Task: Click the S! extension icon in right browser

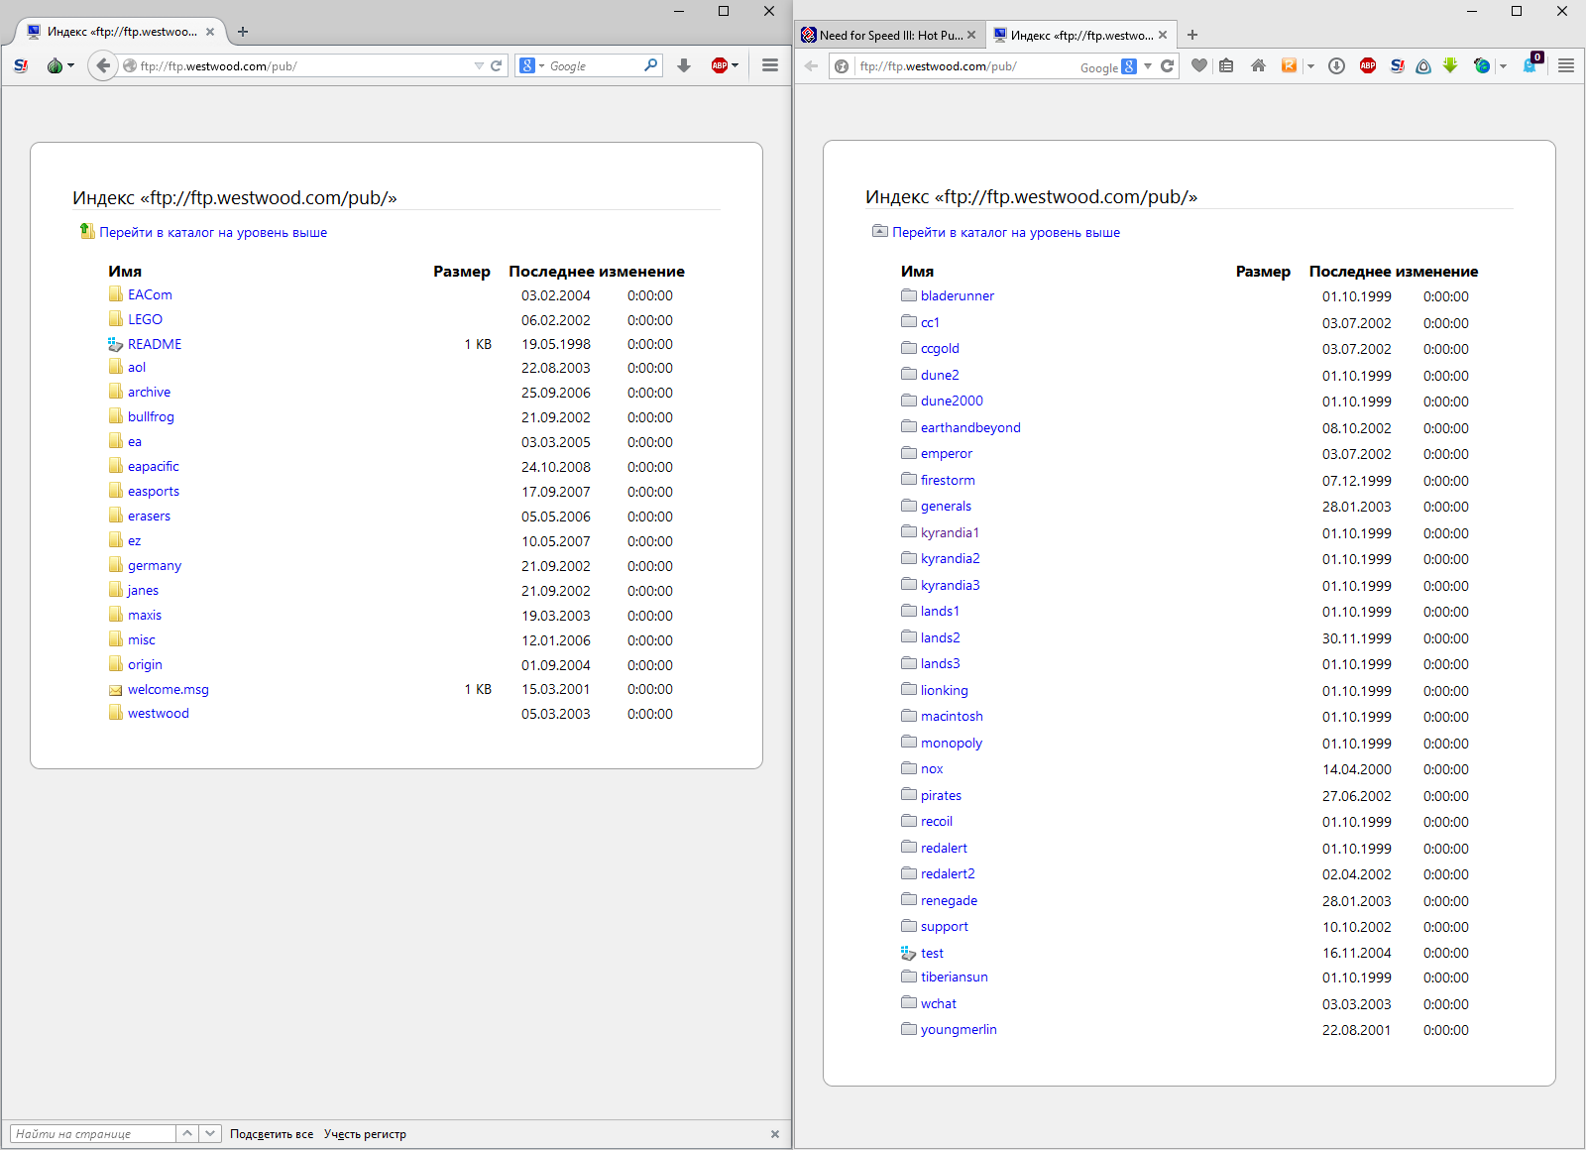Action: pos(1398,65)
